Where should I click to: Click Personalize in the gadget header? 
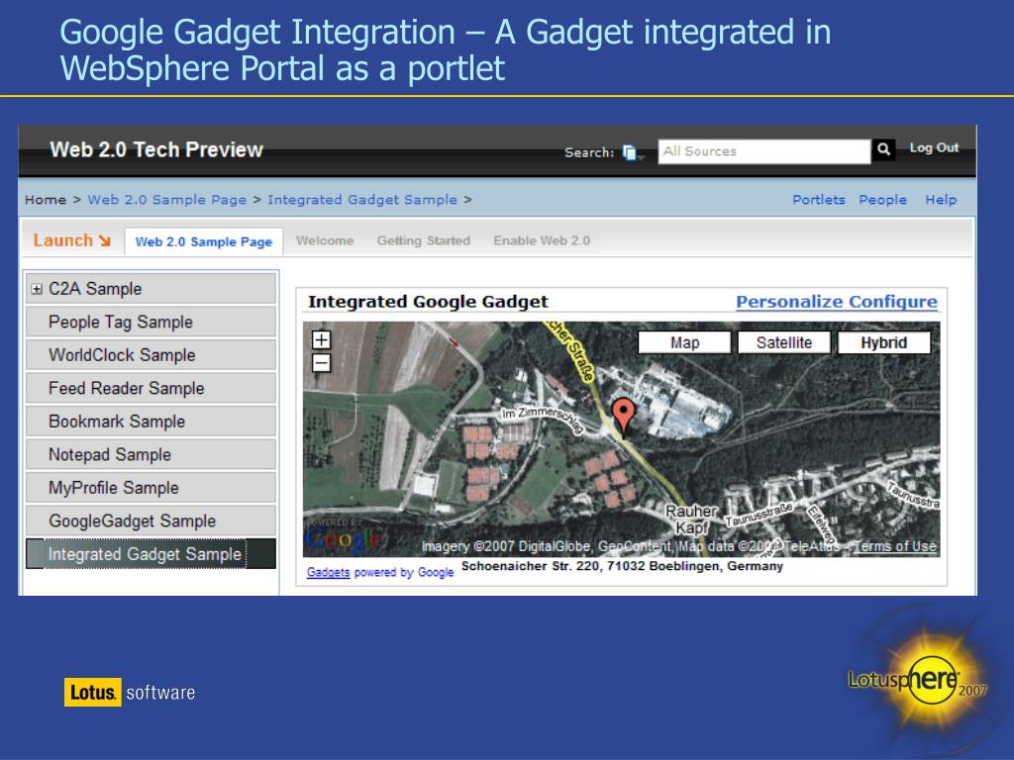[789, 302]
